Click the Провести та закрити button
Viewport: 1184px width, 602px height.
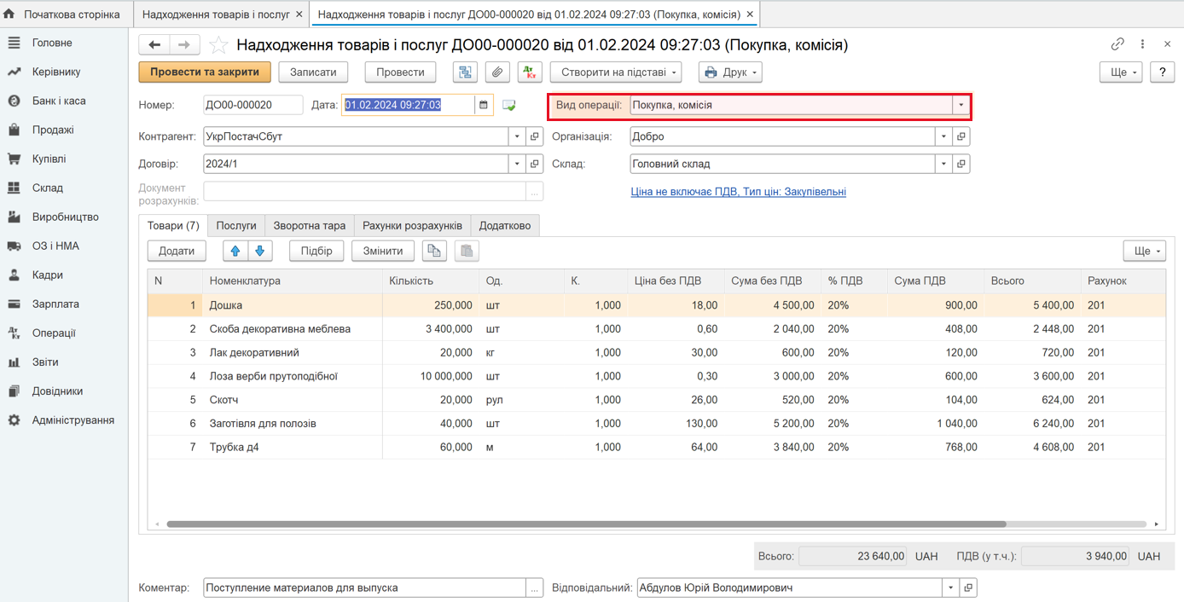click(205, 72)
